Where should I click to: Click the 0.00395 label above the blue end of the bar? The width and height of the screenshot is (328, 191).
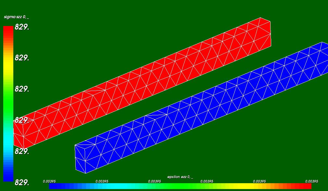[49, 181]
